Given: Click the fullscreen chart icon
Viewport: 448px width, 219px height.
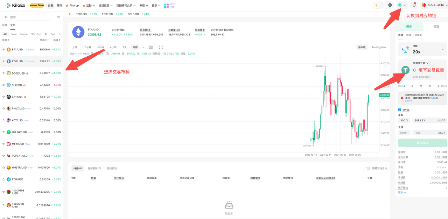Looking at the screenshot, I should pos(161,47).
